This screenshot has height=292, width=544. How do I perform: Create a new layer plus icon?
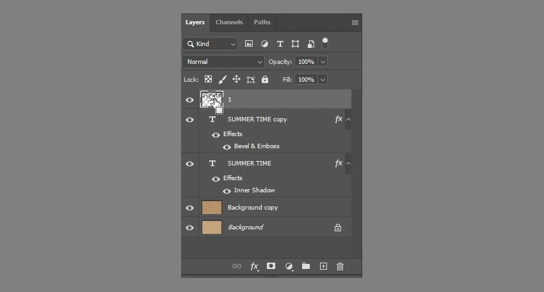pos(323,266)
